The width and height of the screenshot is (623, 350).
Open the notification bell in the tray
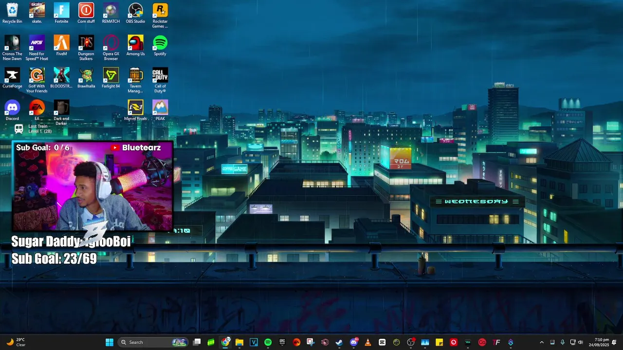(x=614, y=342)
